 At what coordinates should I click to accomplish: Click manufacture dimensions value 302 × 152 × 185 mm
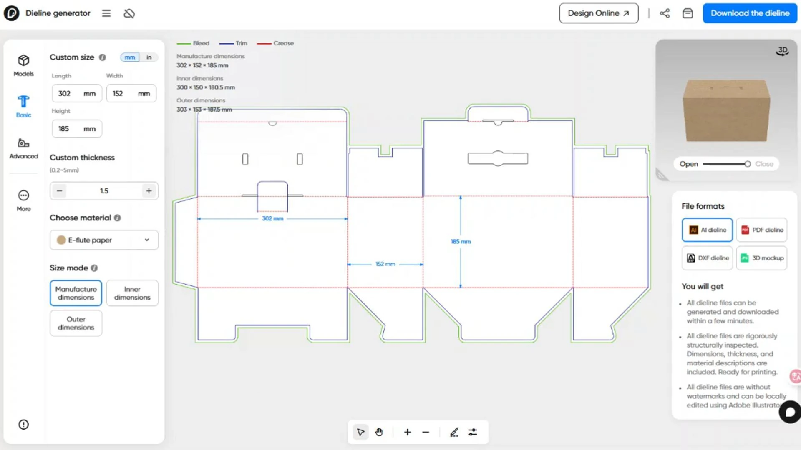pos(202,65)
